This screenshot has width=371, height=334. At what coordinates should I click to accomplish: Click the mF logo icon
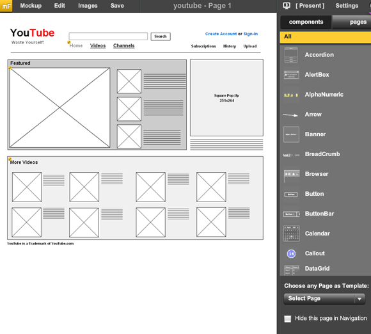6,6
